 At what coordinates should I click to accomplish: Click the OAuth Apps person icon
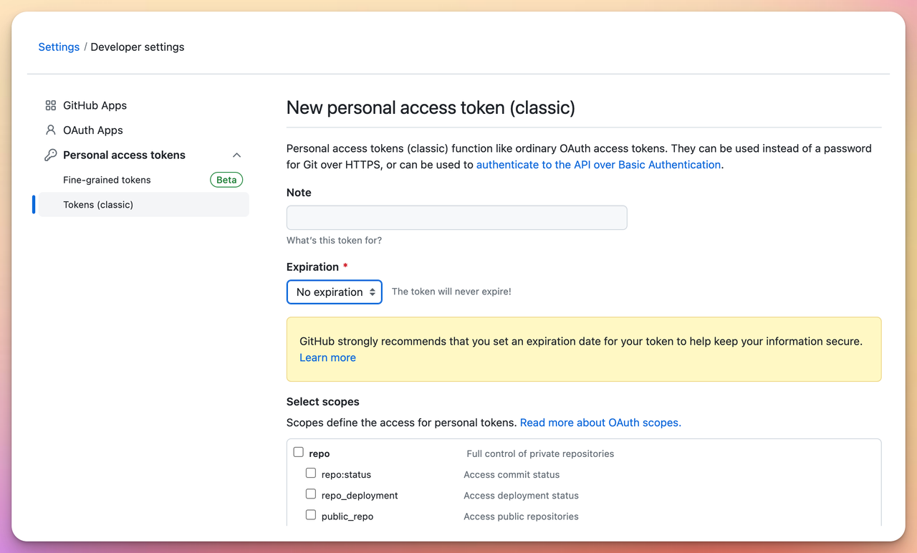click(50, 130)
